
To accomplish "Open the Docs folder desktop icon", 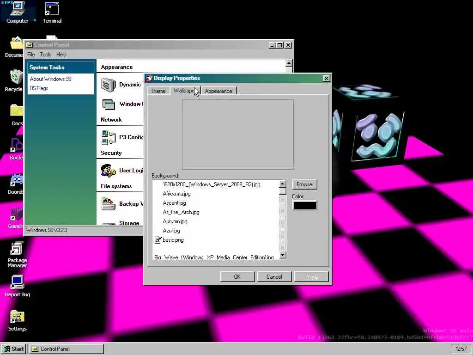I will (17, 110).
